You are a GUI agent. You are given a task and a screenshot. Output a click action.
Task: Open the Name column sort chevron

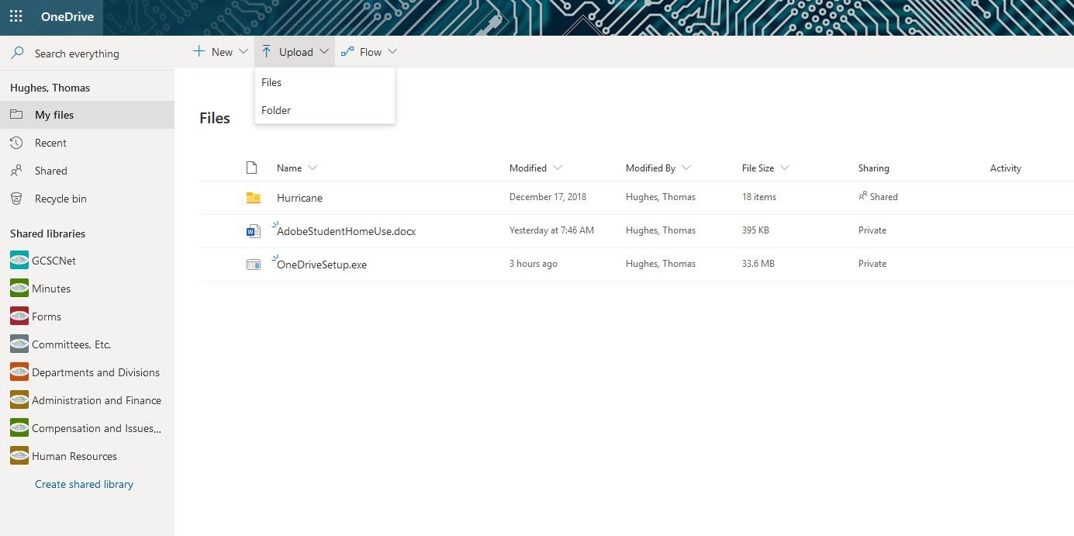[313, 168]
